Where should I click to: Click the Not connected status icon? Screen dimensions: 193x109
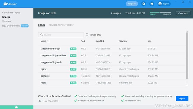pyautogui.click(x=39, y=101)
